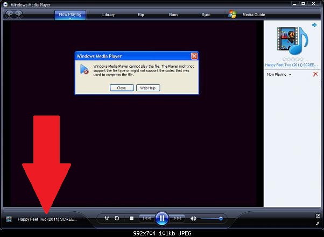This screenshot has height=237, width=324.
Task: Rate the file with the star rating
Action: click(x=293, y=60)
